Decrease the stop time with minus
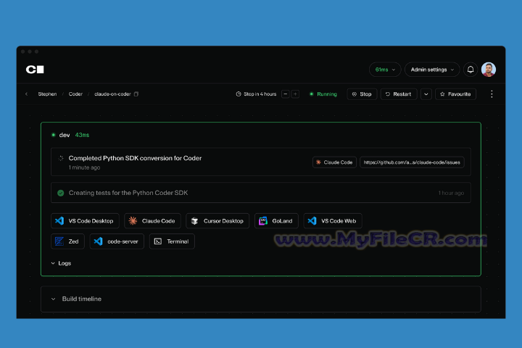Image resolution: width=522 pixels, height=348 pixels. pos(286,94)
